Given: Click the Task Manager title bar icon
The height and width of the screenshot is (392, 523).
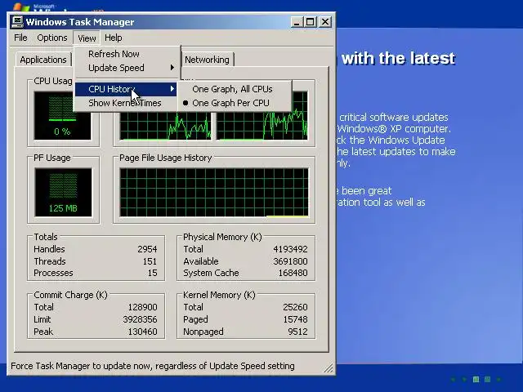Looking at the screenshot, I should tap(17, 22).
